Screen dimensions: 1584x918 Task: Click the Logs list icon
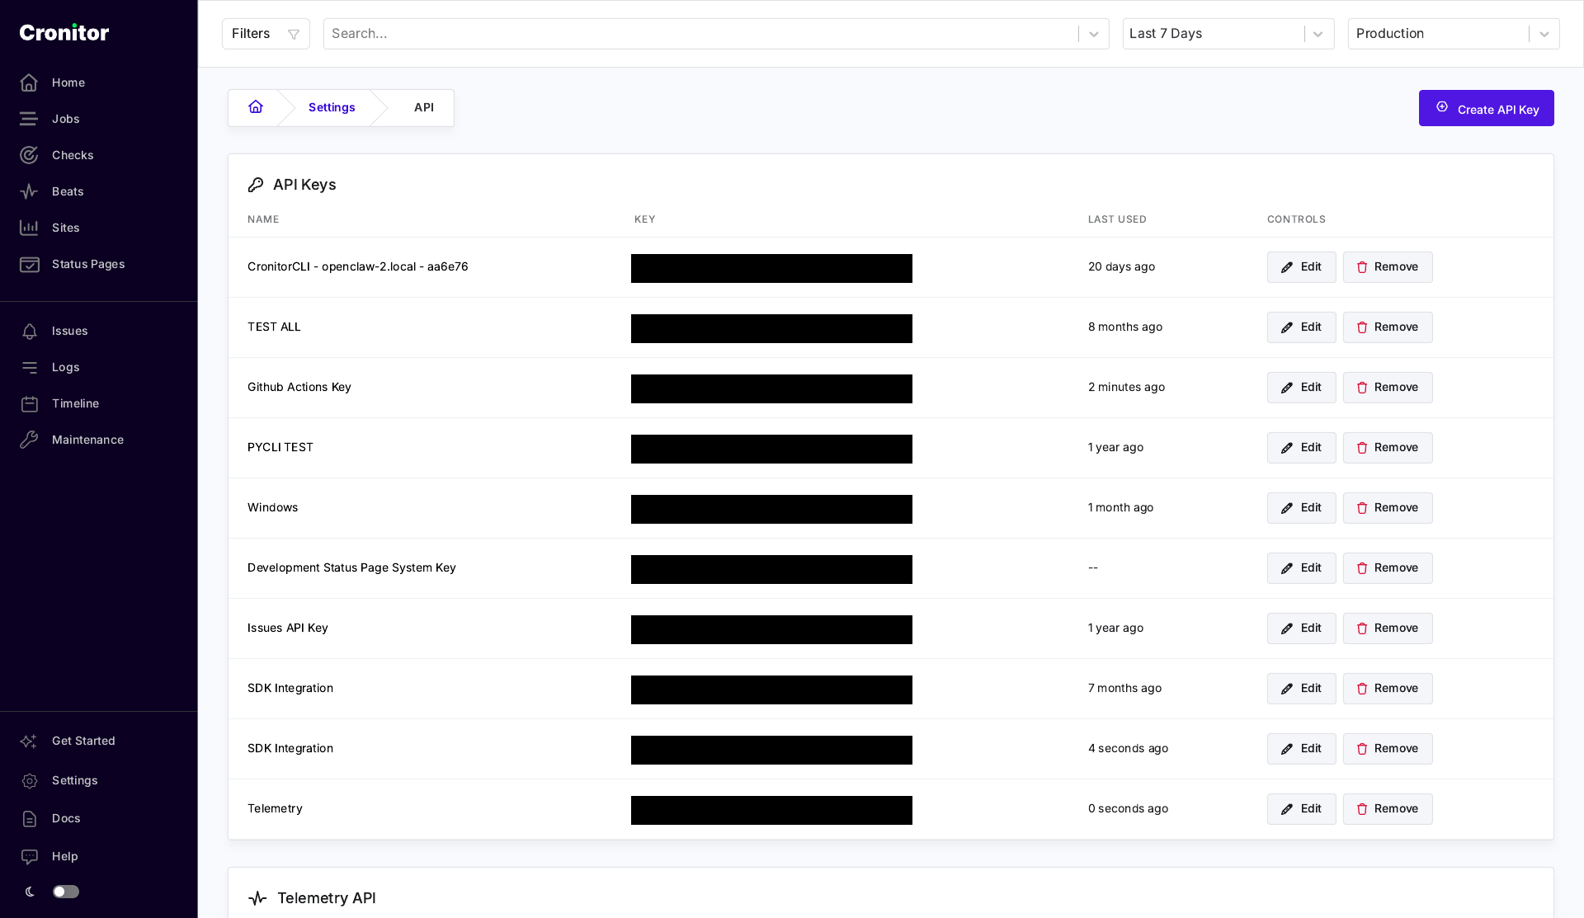coord(30,367)
